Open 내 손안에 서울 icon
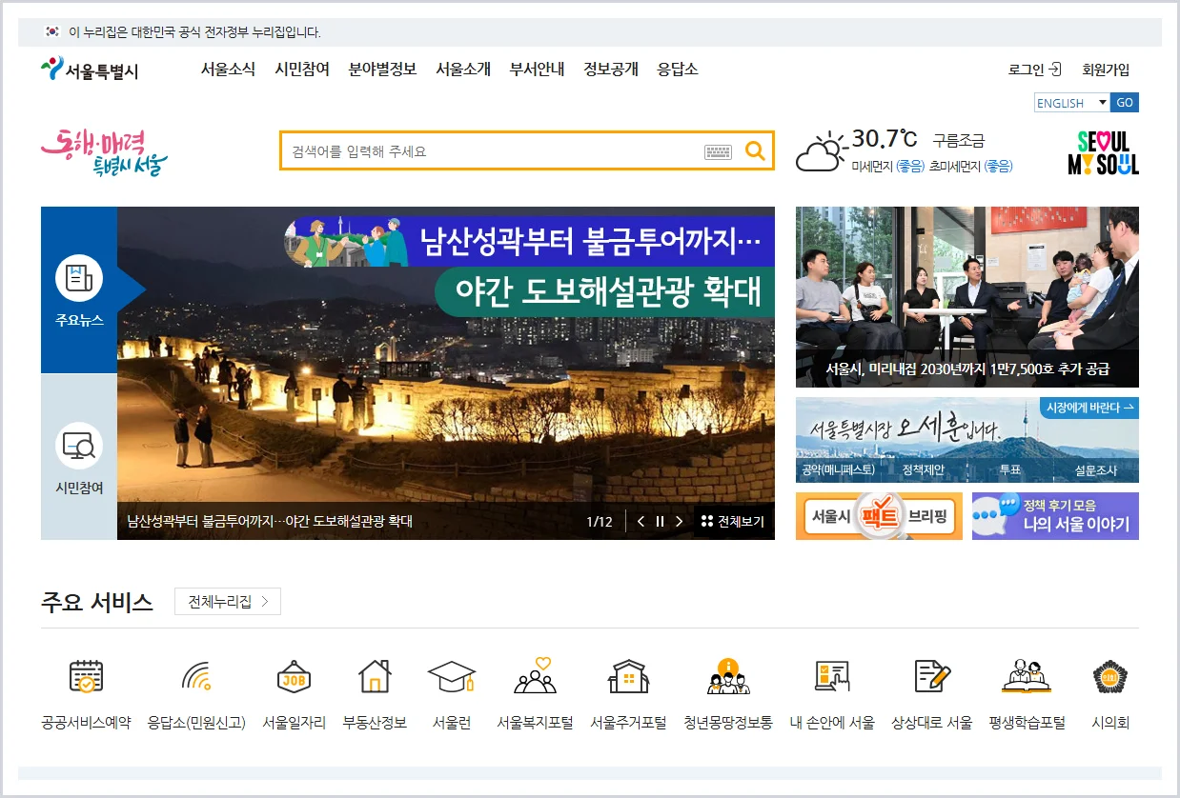 [832, 676]
